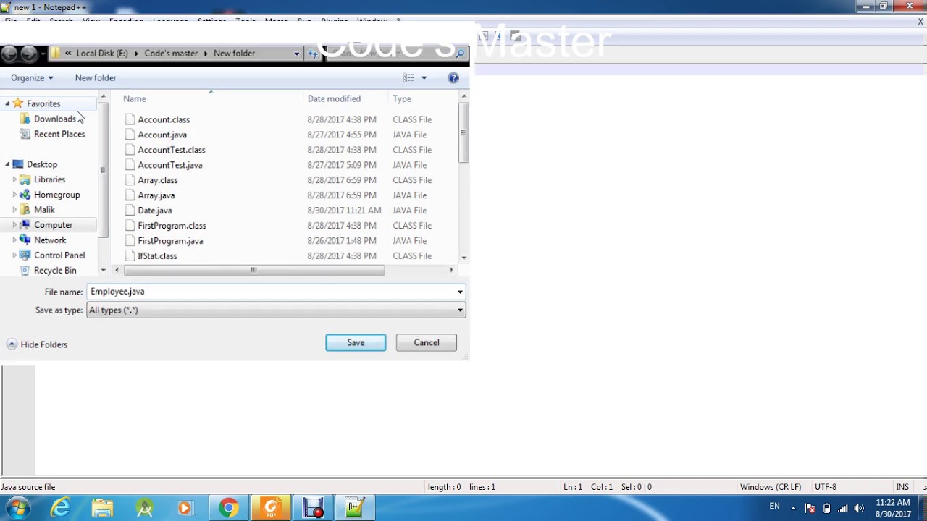Screen dimensions: 927x521
Task: Refresh the folder via the address bar refresh icon
Action: click(313, 54)
